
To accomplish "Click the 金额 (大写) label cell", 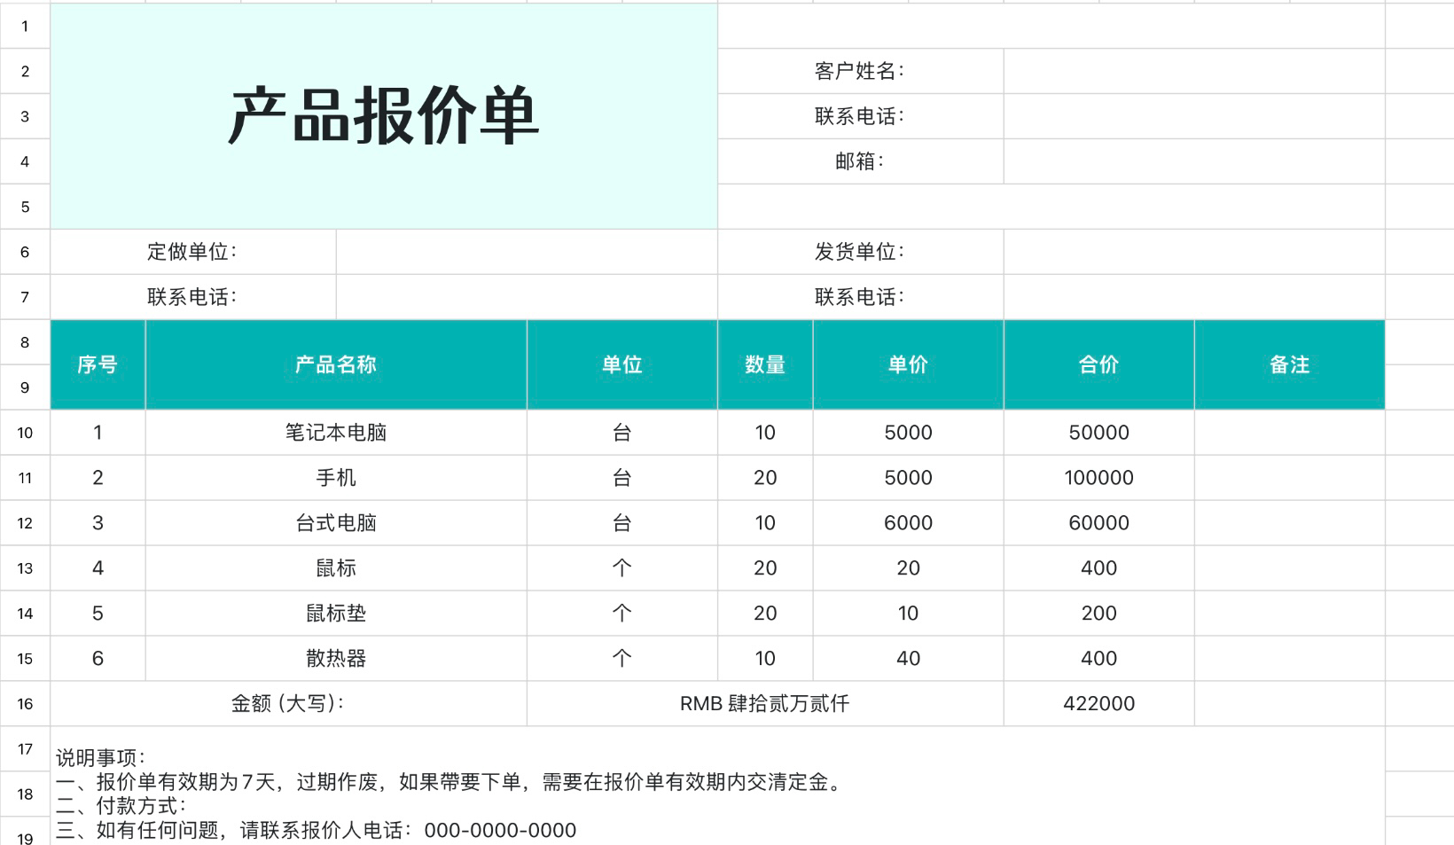I will [x=288, y=704].
